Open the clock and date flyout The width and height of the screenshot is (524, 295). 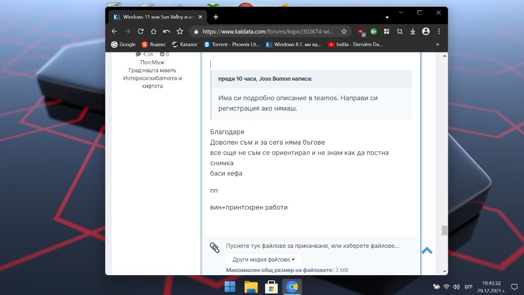point(492,287)
